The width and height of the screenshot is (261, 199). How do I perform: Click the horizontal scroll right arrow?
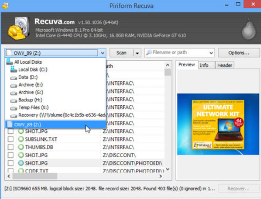pos(161,176)
